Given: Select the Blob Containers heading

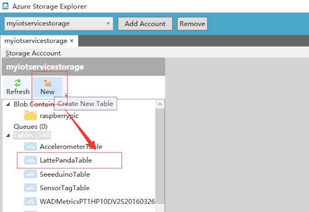Looking at the screenshot, I should click(x=33, y=104).
